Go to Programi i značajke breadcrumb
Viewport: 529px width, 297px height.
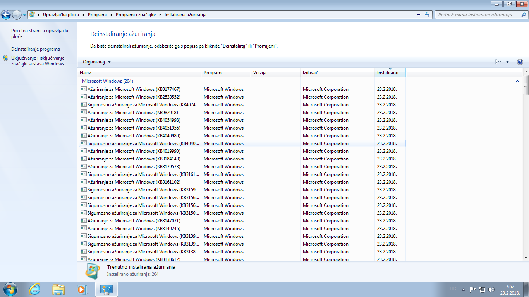[136, 15]
